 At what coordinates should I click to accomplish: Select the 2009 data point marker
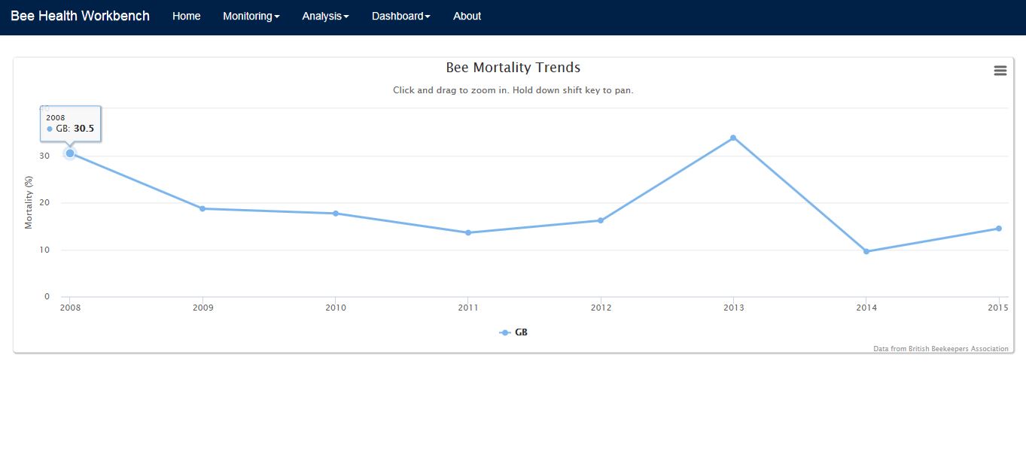(x=202, y=208)
